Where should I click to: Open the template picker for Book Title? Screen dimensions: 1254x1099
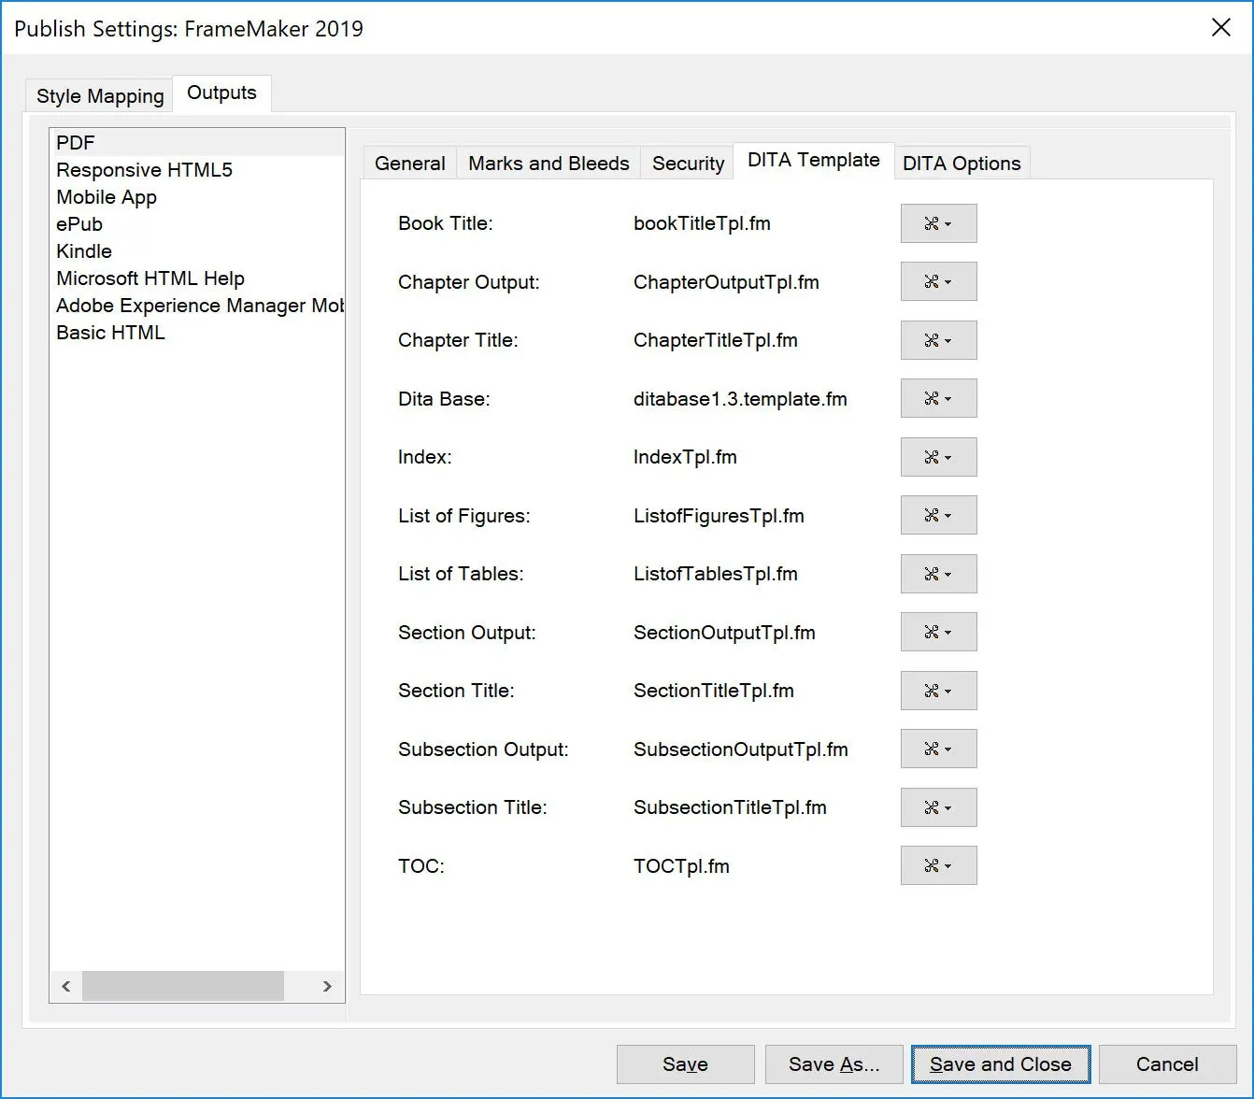pos(938,223)
